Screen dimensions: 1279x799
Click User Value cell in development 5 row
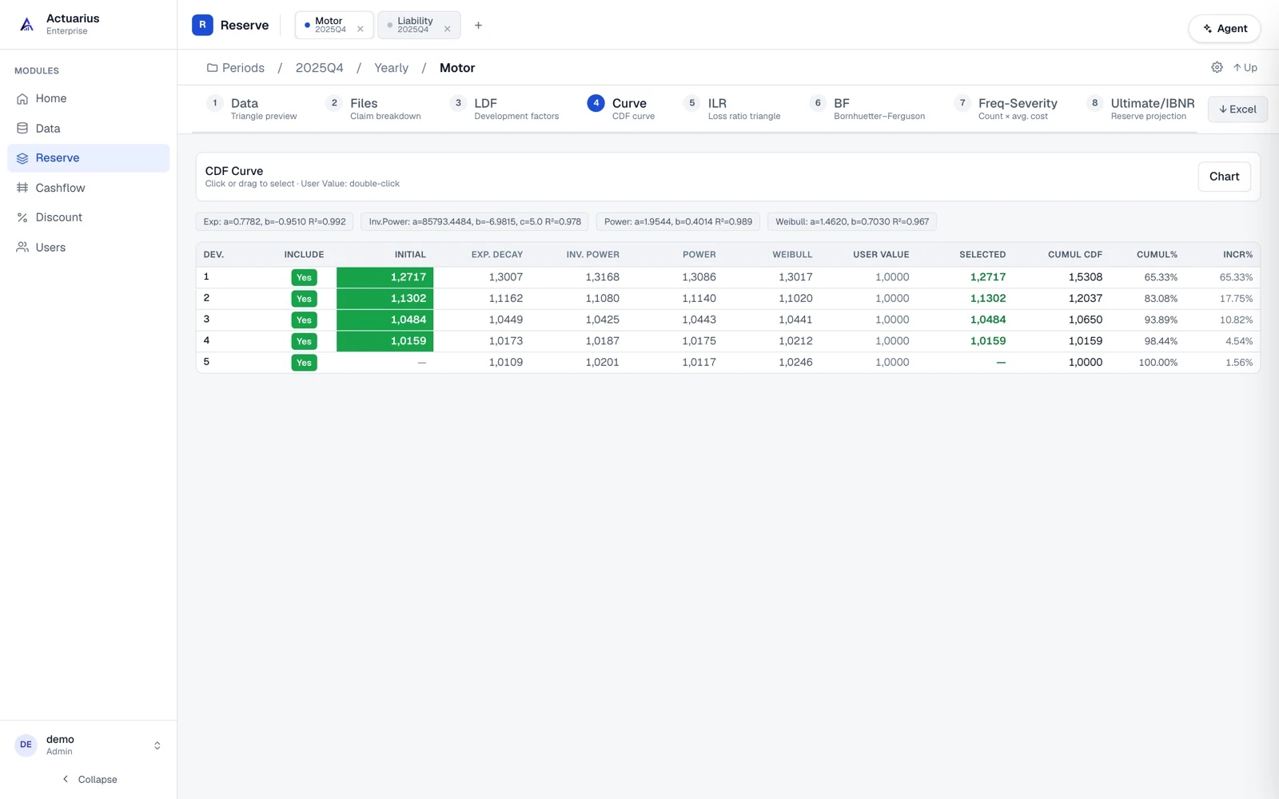click(892, 363)
